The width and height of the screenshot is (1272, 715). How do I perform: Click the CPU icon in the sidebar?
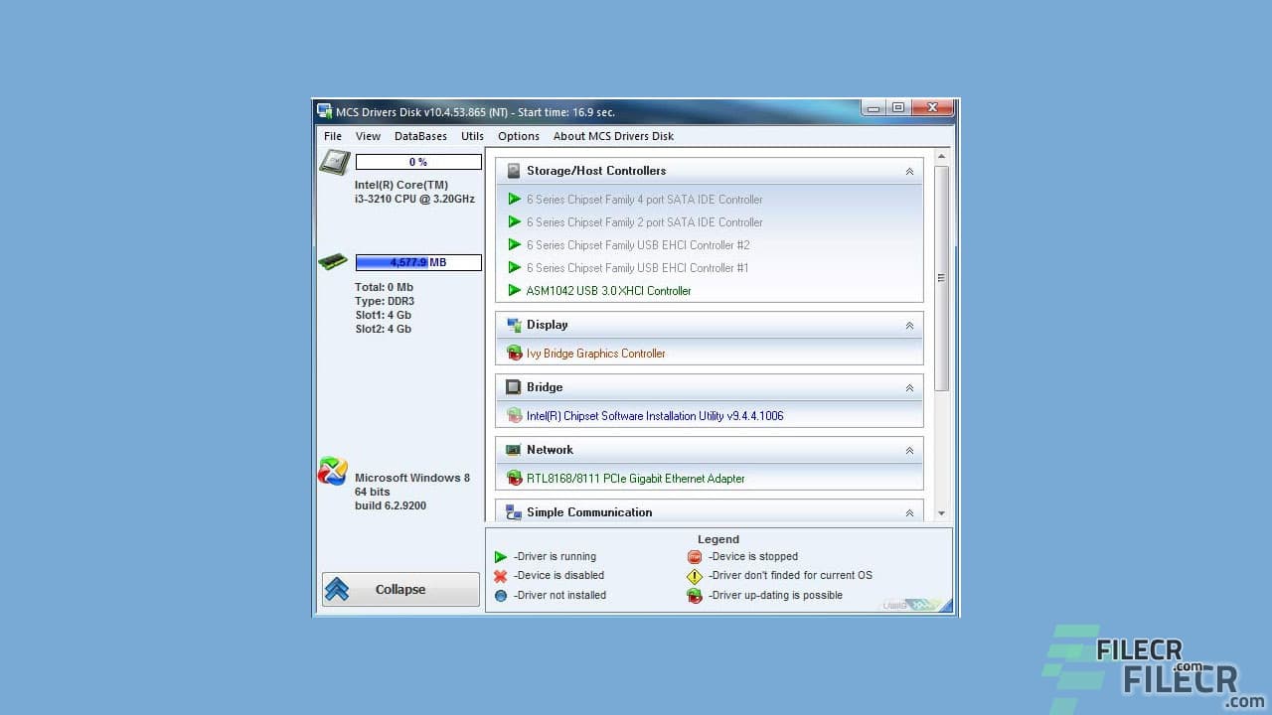[x=334, y=161]
